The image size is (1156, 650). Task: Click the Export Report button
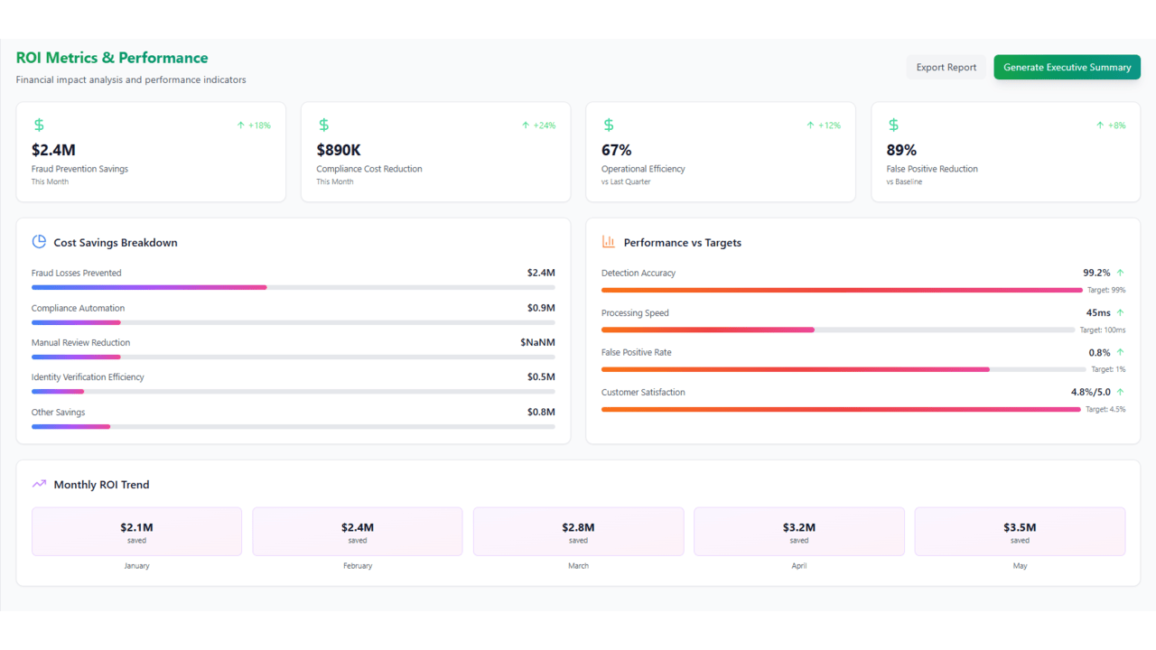(x=946, y=67)
